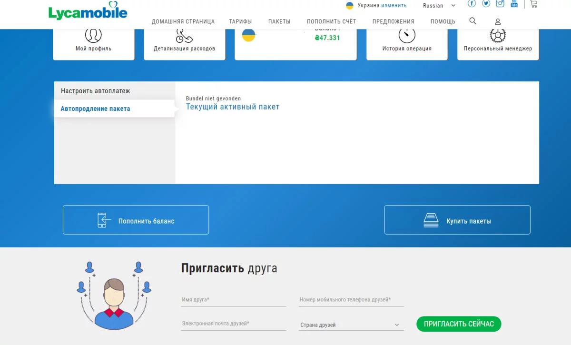The height and width of the screenshot is (345, 571).
Task: Click the изменить country link
Action: pos(394,6)
